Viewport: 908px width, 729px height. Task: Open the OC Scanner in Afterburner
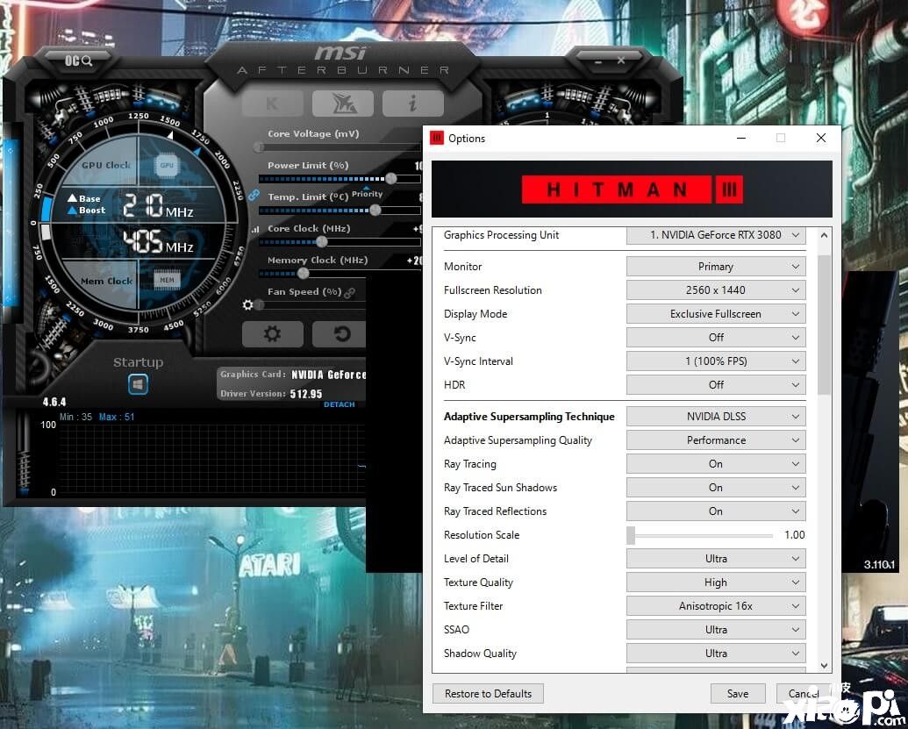[78, 61]
